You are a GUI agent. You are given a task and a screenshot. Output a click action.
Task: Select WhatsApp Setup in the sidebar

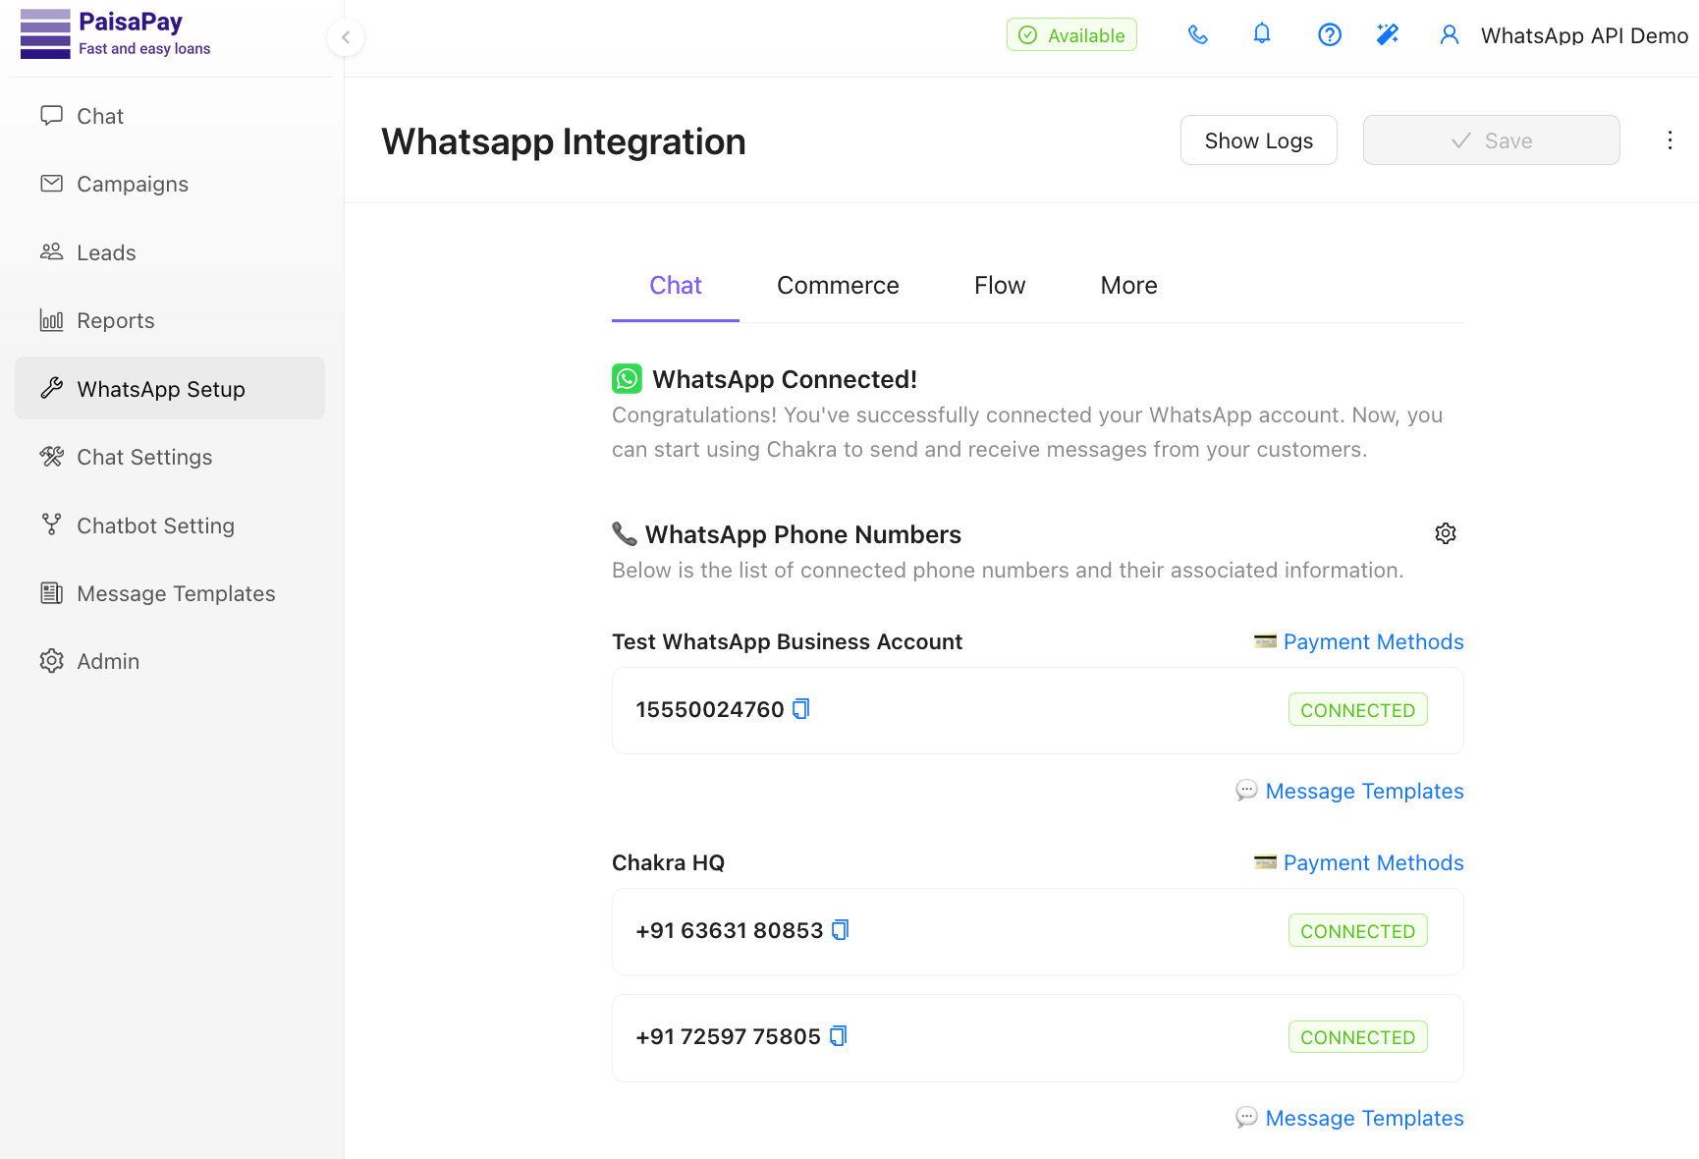(170, 389)
